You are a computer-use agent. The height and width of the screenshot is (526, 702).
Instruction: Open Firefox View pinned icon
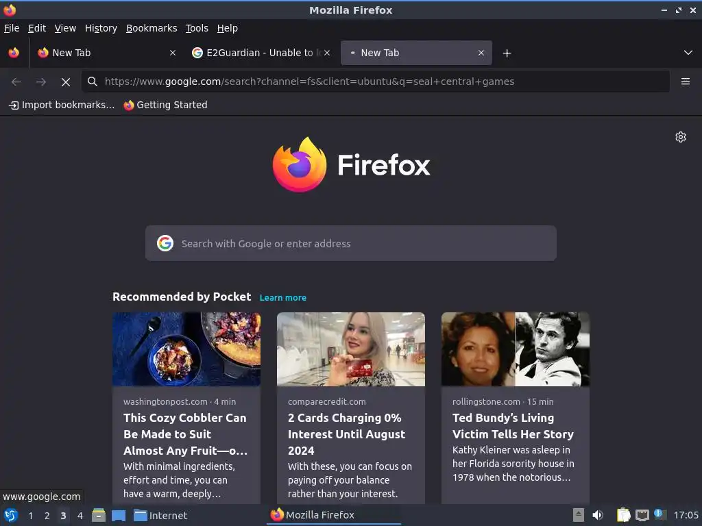14,53
